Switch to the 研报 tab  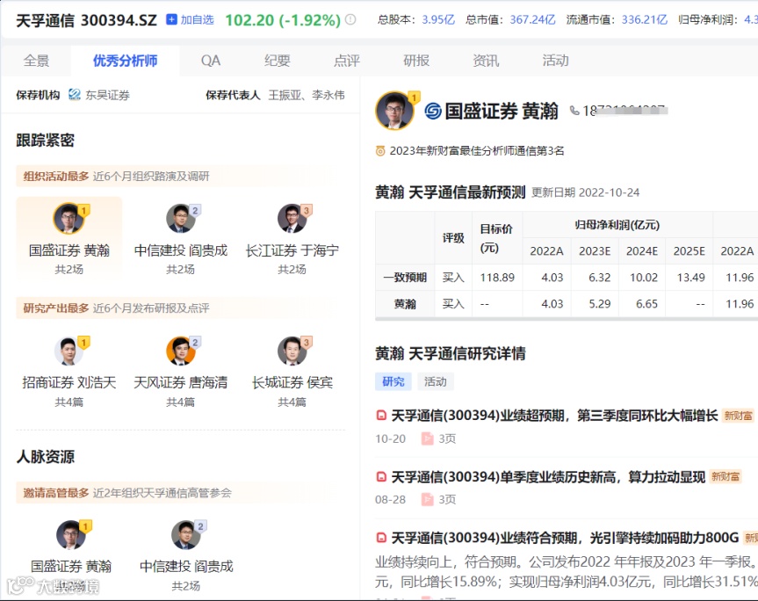[416, 61]
